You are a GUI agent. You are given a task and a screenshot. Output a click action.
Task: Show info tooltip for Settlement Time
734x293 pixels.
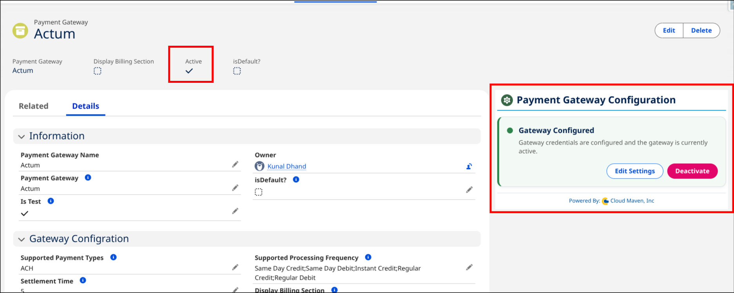83,280
